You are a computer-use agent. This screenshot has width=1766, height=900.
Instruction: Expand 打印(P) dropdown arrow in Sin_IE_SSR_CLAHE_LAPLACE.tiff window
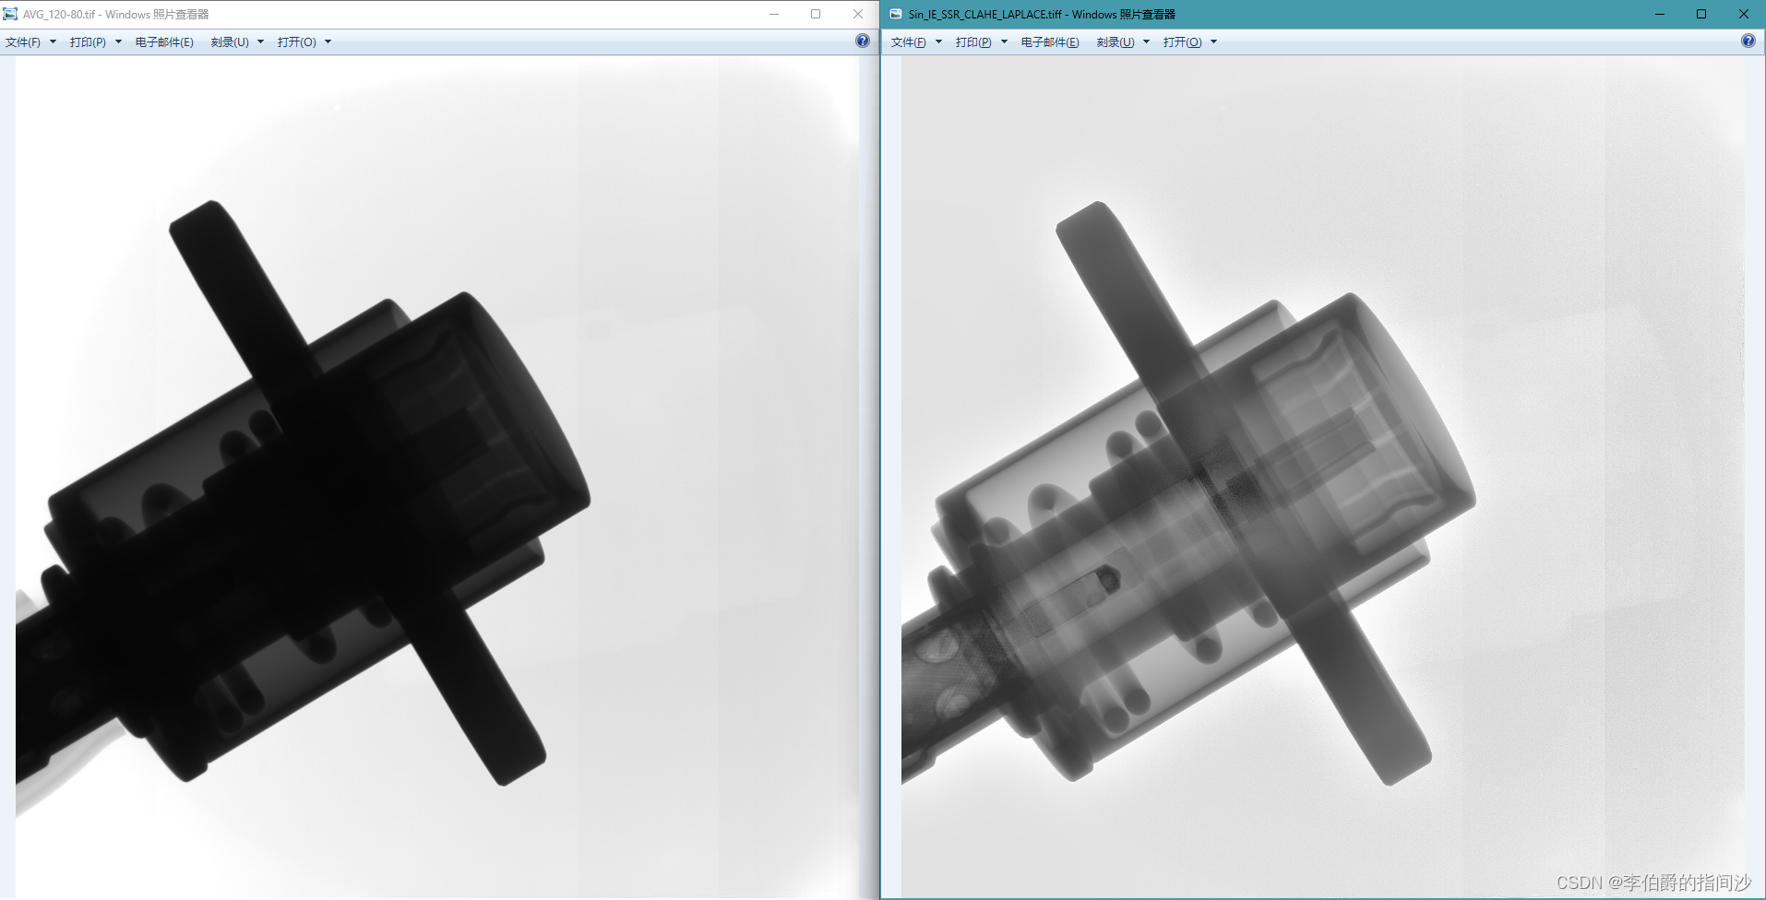pyautogui.click(x=1004, y=42)
